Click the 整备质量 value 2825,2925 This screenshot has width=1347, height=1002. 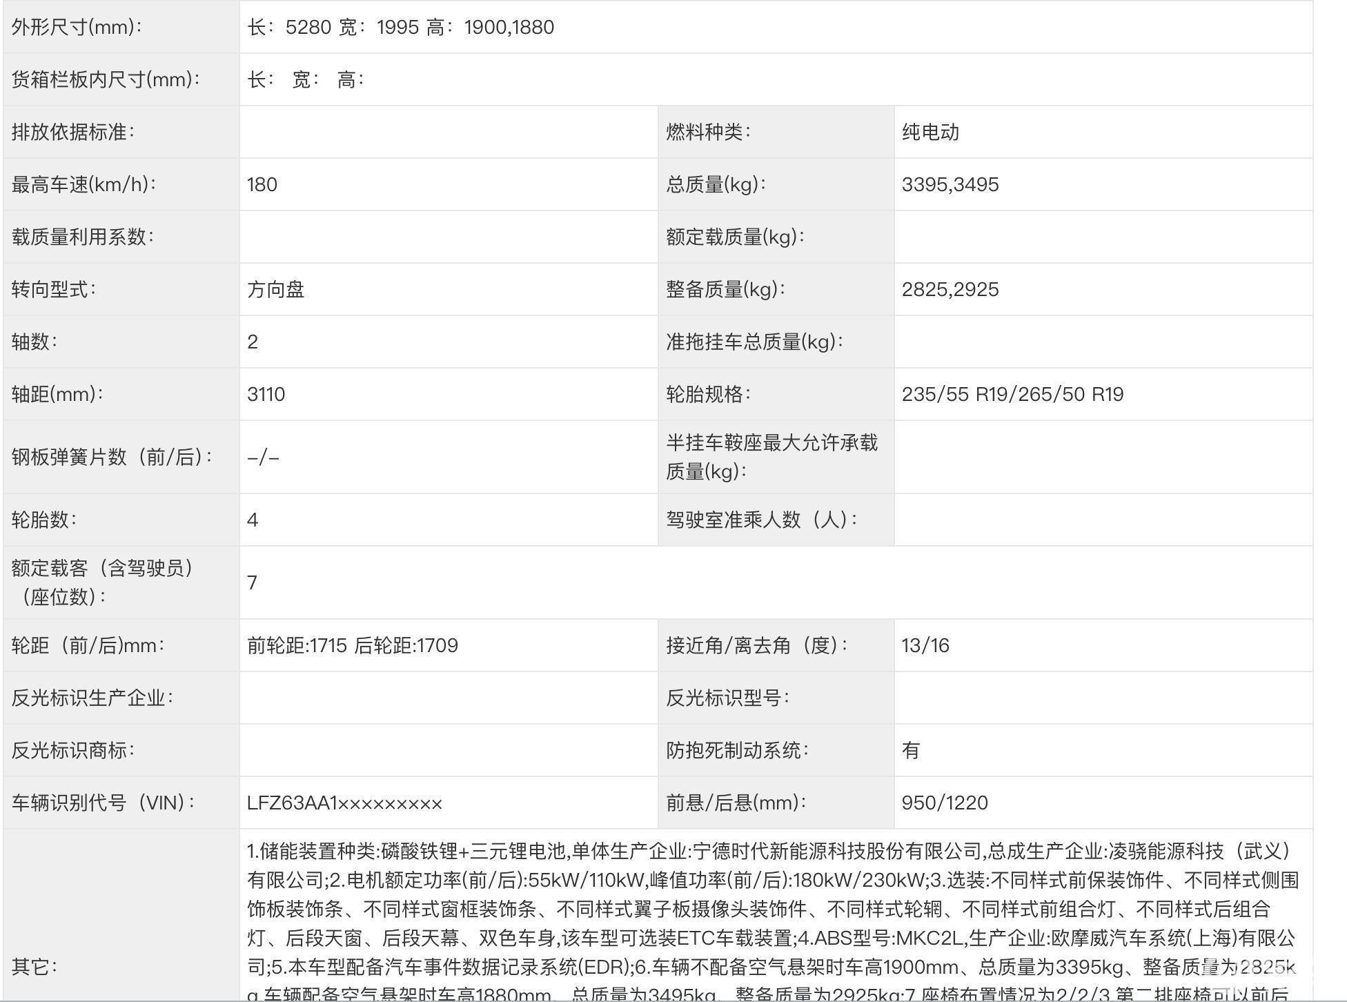[x=950, y=290]
